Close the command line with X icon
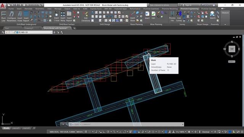The height and width of the screenshot is (137, 244). [63, 124]
